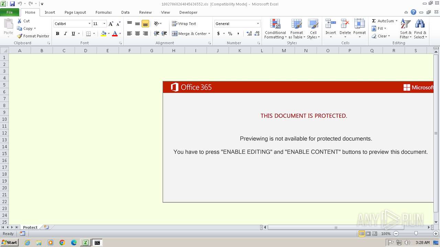The width and height of the screenshot is (440, 247).
Task: Open the Calibri font name dropdown
Action: [89, 24]
